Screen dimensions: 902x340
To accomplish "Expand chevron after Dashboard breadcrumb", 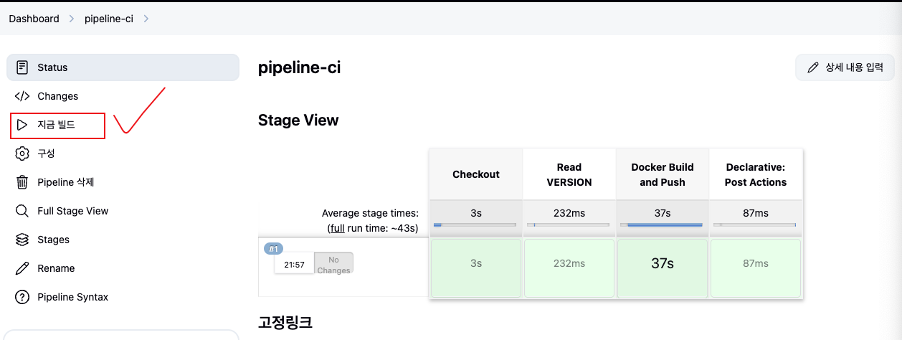I will (x=72, y=19).
